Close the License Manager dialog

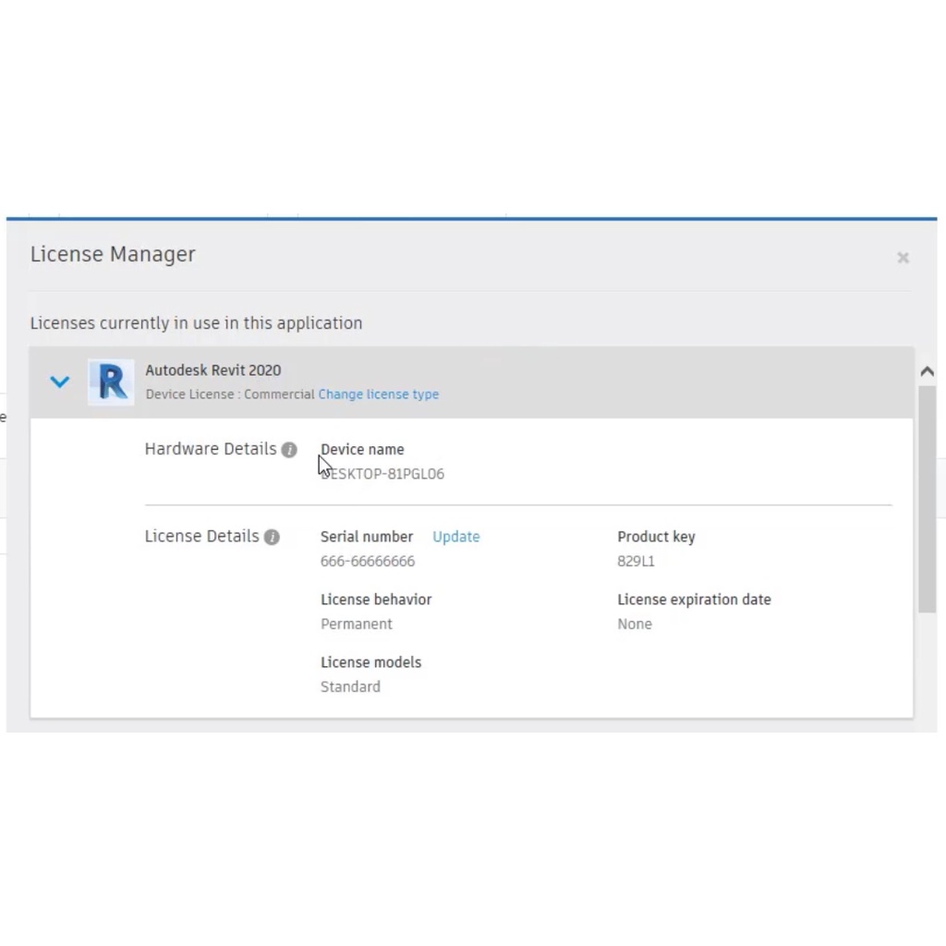tap(903, 258)
